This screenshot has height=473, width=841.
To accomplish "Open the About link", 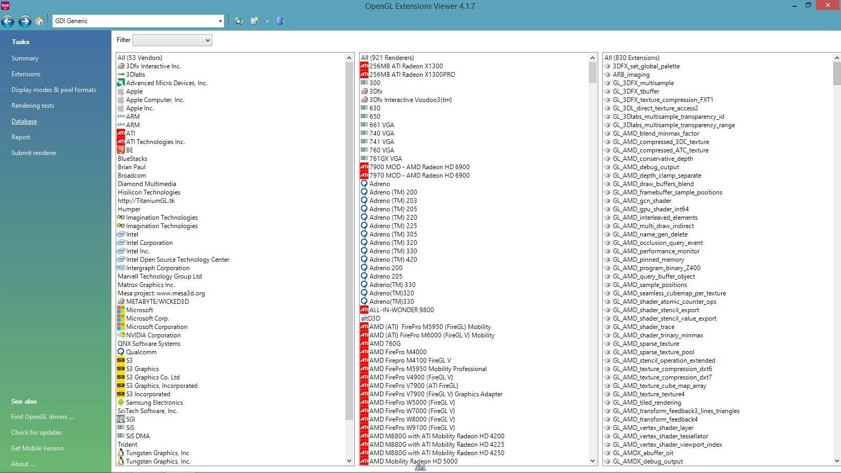I will tap(23, 464).
